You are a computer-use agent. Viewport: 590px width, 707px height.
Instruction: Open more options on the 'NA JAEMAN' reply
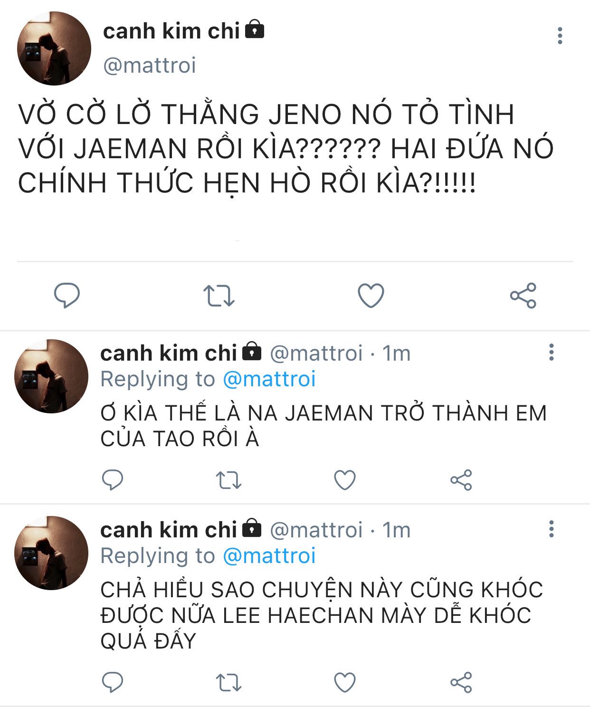click(551, 352)
